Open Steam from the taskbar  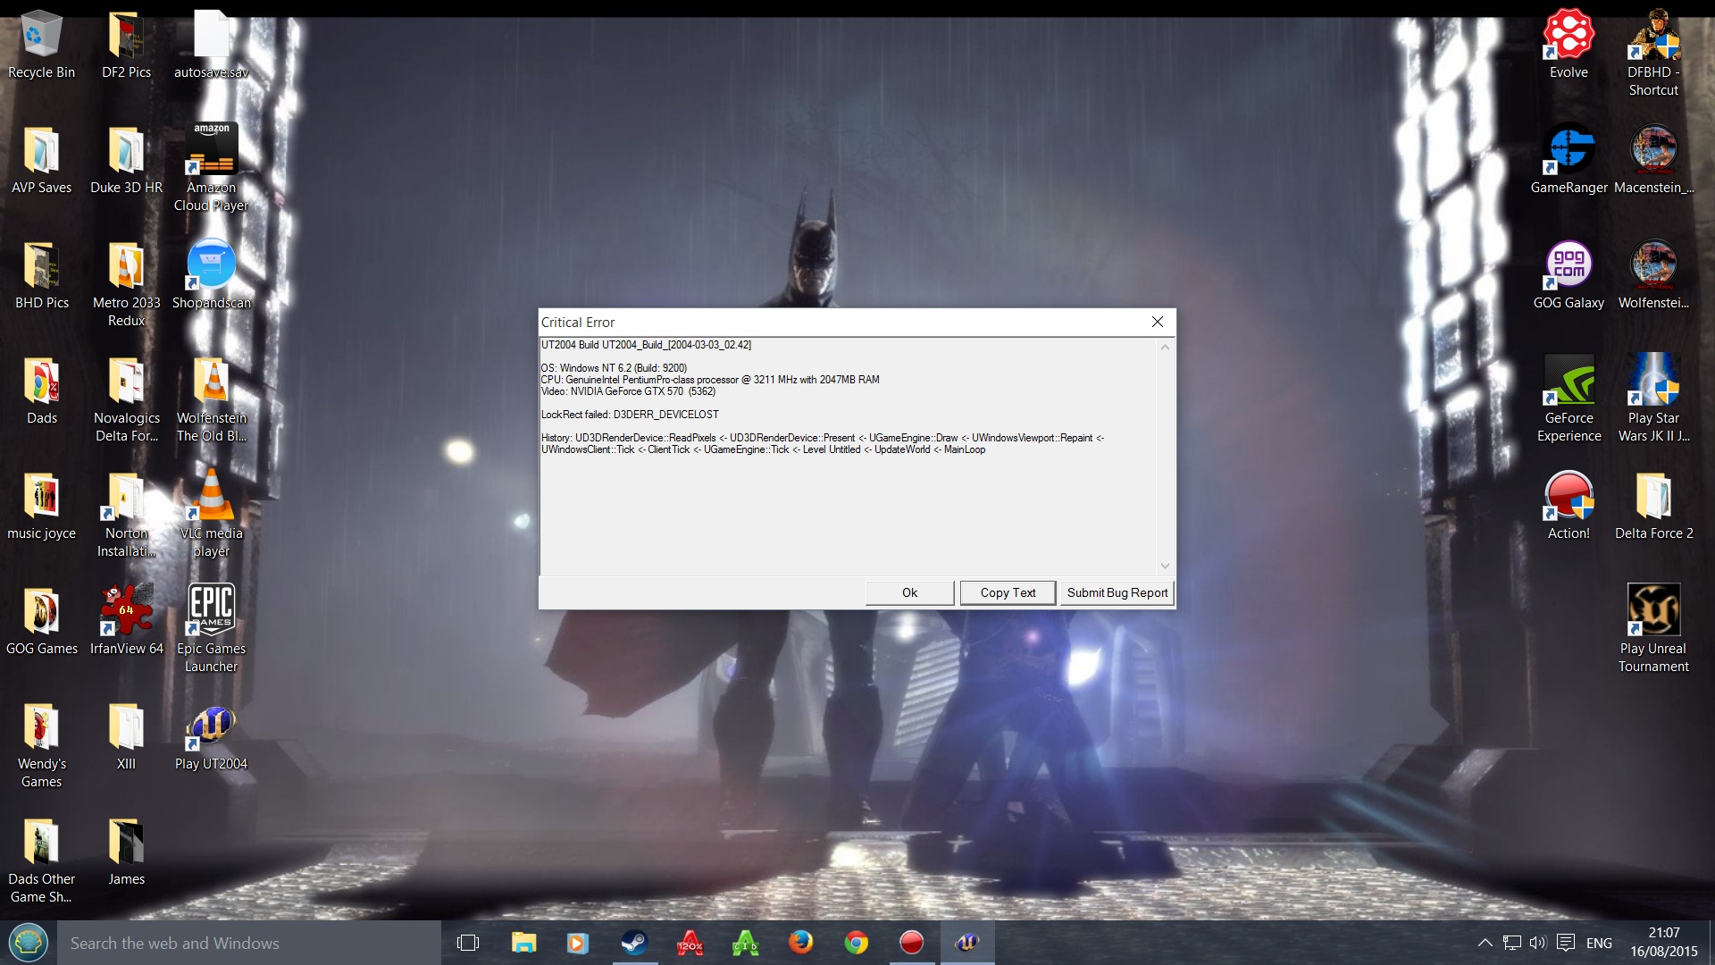click(634, 943)
